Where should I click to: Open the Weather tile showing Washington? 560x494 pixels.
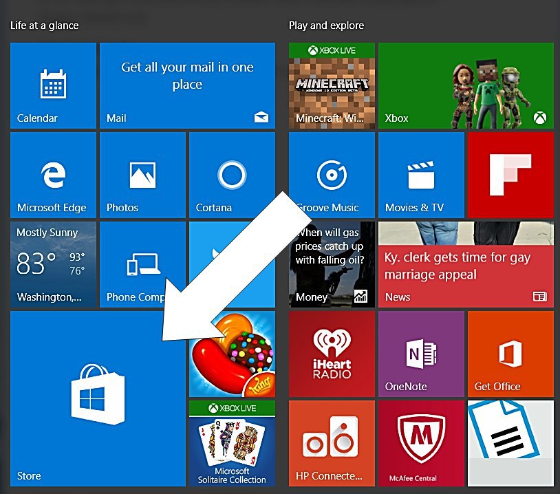click(53, 264)
